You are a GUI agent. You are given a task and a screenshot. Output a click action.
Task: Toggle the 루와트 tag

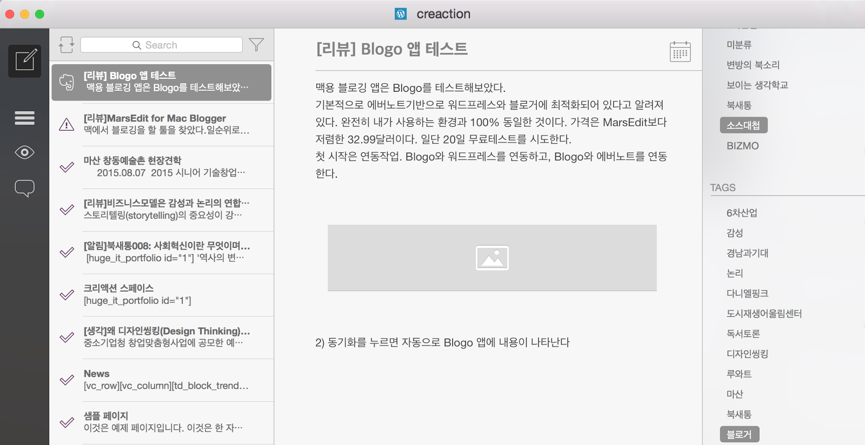click(739, 374)
